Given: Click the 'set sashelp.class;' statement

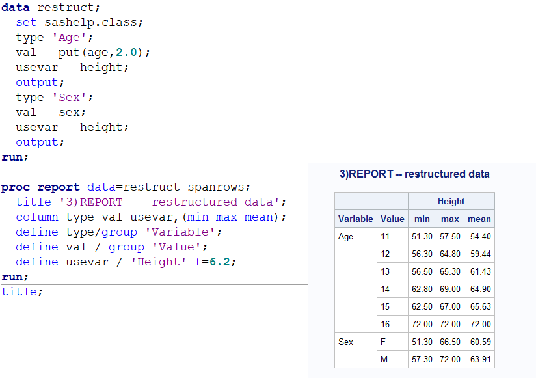Looking at the screenshot, I should click(79, 23).
